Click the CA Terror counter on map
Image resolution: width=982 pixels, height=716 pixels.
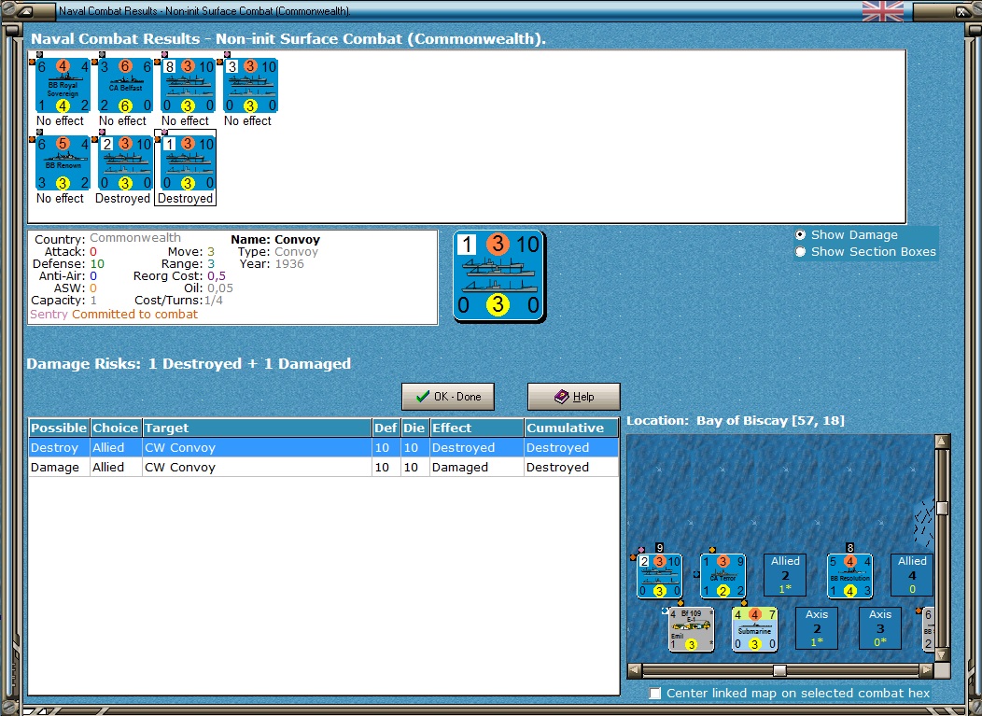tap(722, 576)
